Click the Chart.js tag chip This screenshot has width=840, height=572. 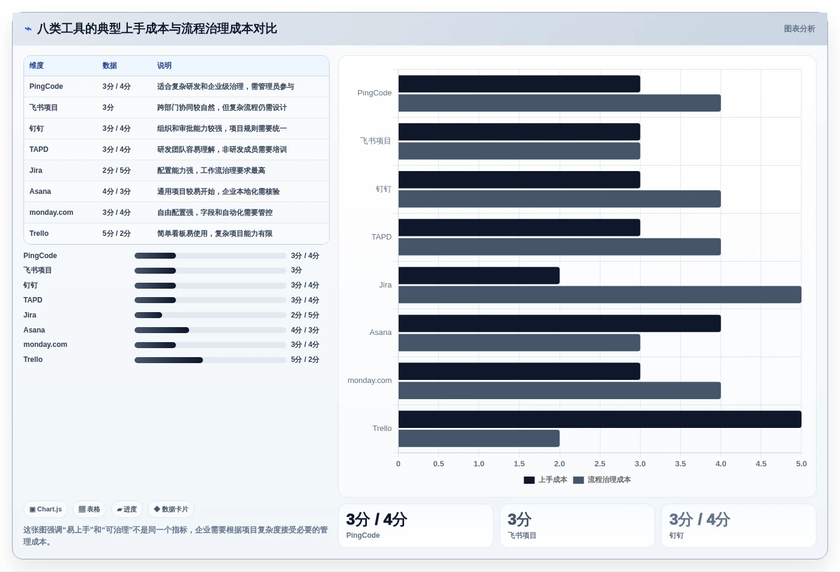[x=46, y=509]
